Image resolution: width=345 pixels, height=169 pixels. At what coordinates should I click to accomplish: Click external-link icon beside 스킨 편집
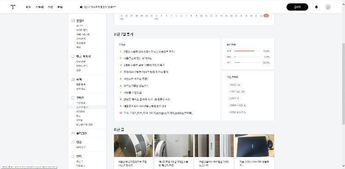tap(87, 107)
